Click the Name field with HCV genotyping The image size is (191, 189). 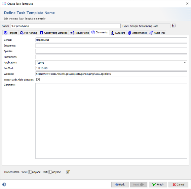coord(65,26)
